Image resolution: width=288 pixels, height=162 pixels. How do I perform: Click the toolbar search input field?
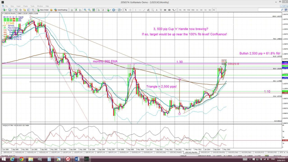tap(269, 10)
